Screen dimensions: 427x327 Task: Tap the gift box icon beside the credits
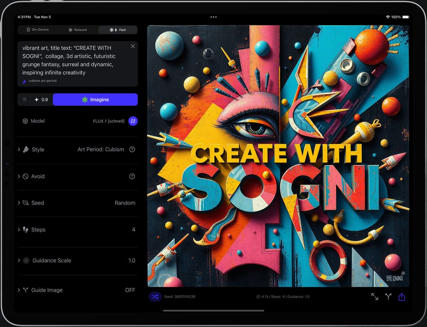tap(24, 99)
